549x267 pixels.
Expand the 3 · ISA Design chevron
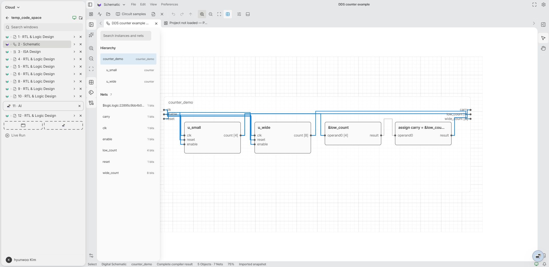[74, 52]
